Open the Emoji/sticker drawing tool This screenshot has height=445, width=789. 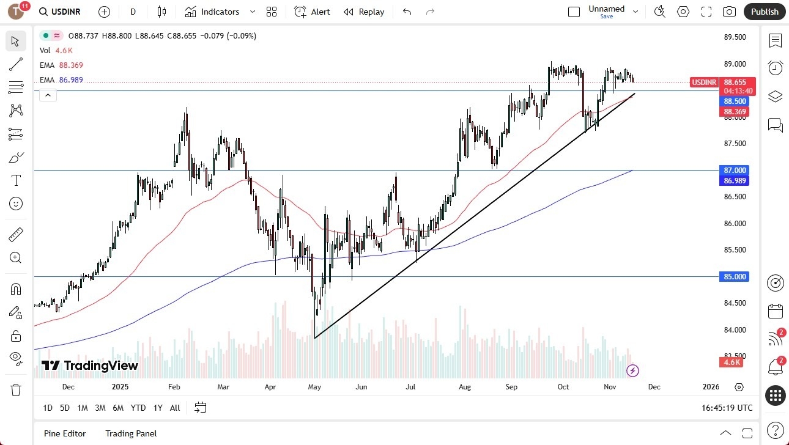point(16,204)
